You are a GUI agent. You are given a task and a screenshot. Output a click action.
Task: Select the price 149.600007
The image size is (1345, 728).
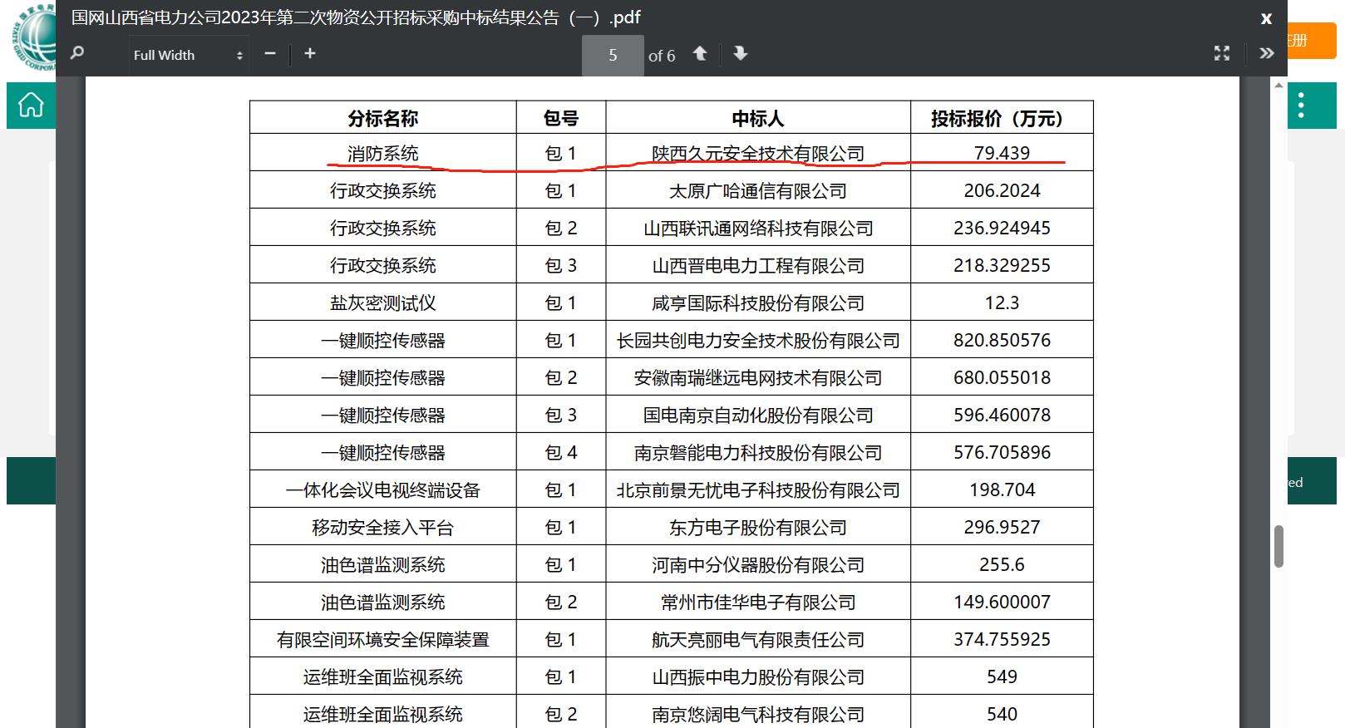tap(1002, 602)
